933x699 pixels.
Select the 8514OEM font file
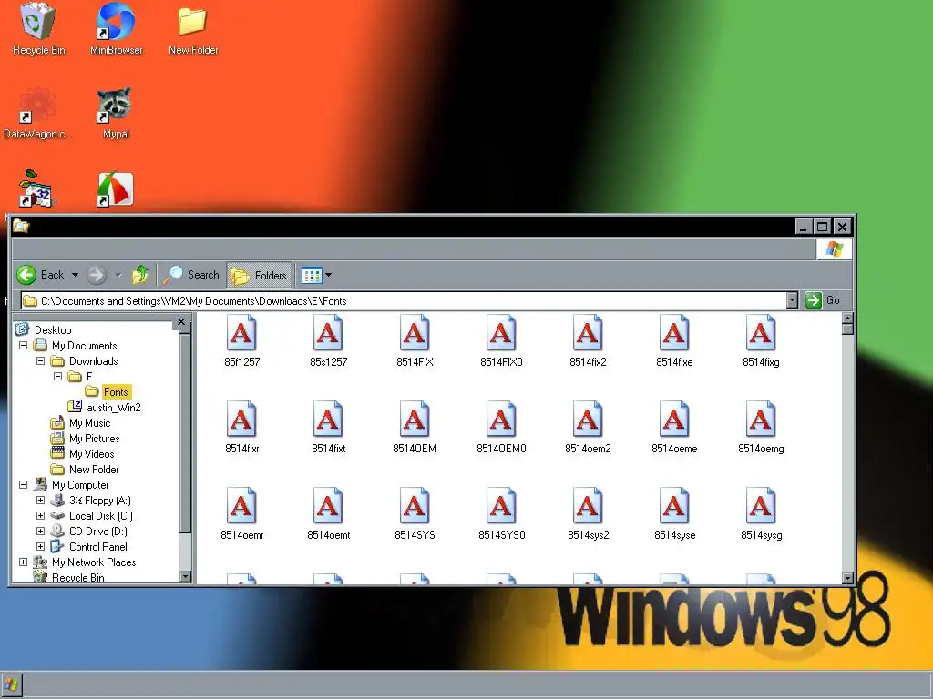point(415,428)
